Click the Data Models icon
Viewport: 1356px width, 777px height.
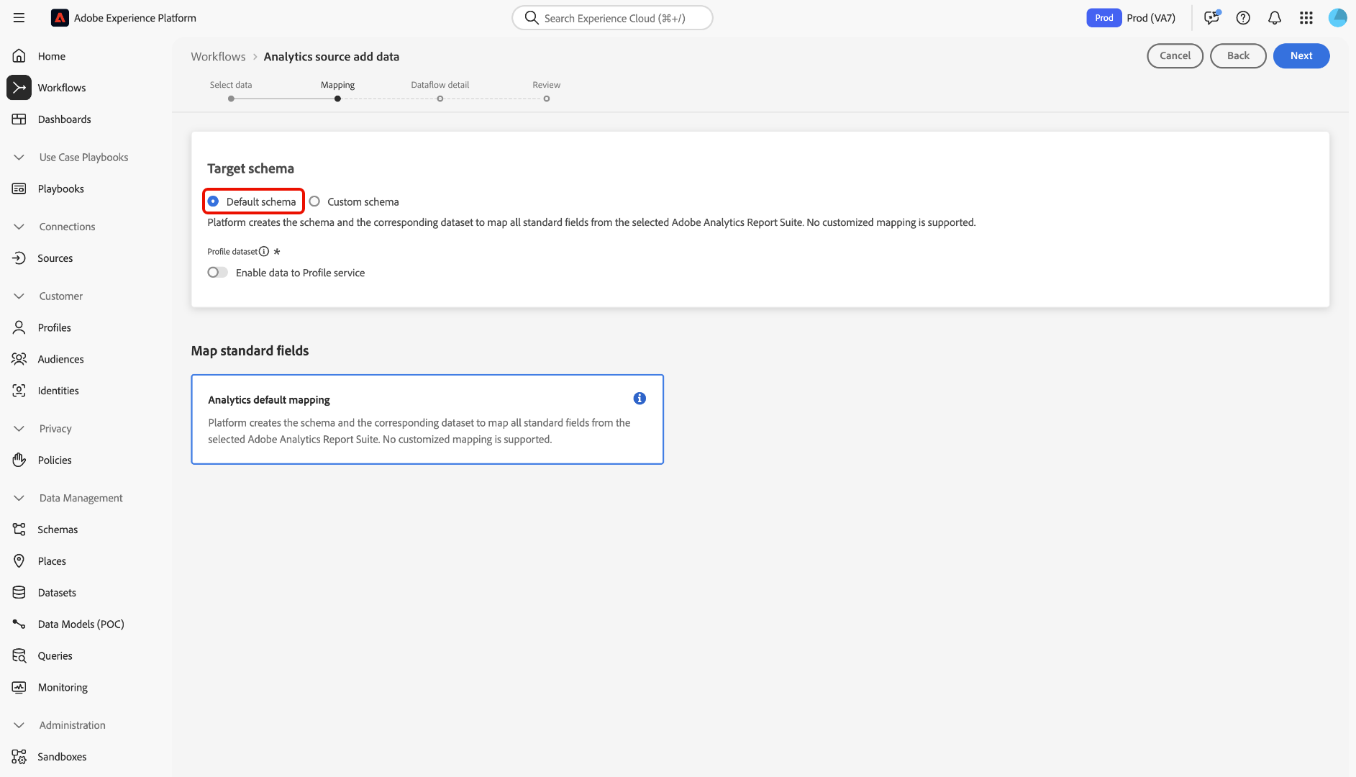19,624
